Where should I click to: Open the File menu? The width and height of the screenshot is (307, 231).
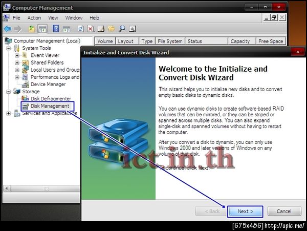16,18
